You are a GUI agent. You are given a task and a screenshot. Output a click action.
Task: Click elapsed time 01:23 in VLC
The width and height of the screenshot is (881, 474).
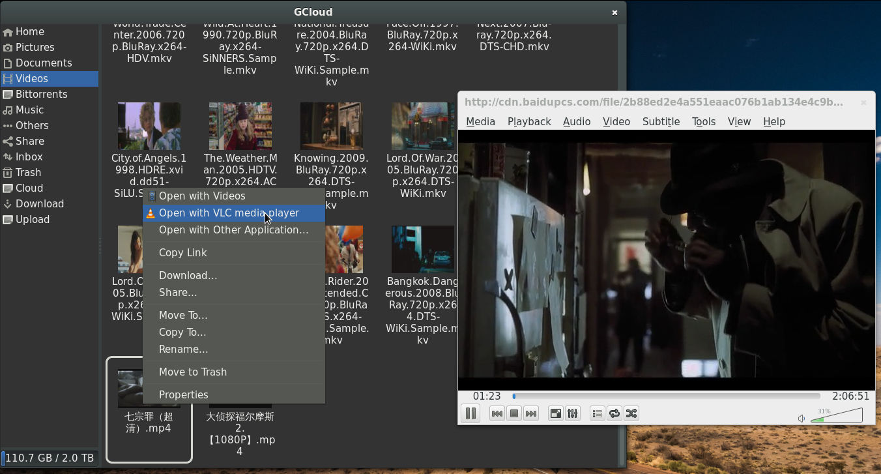(487, 396)
